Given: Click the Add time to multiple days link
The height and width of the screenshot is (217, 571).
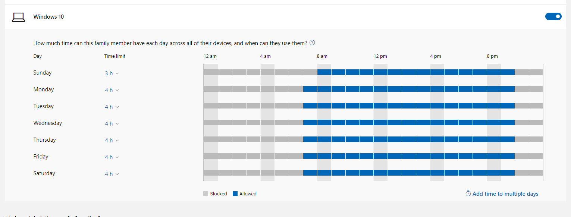Looking at the screenshot, I should click(505, 194).
